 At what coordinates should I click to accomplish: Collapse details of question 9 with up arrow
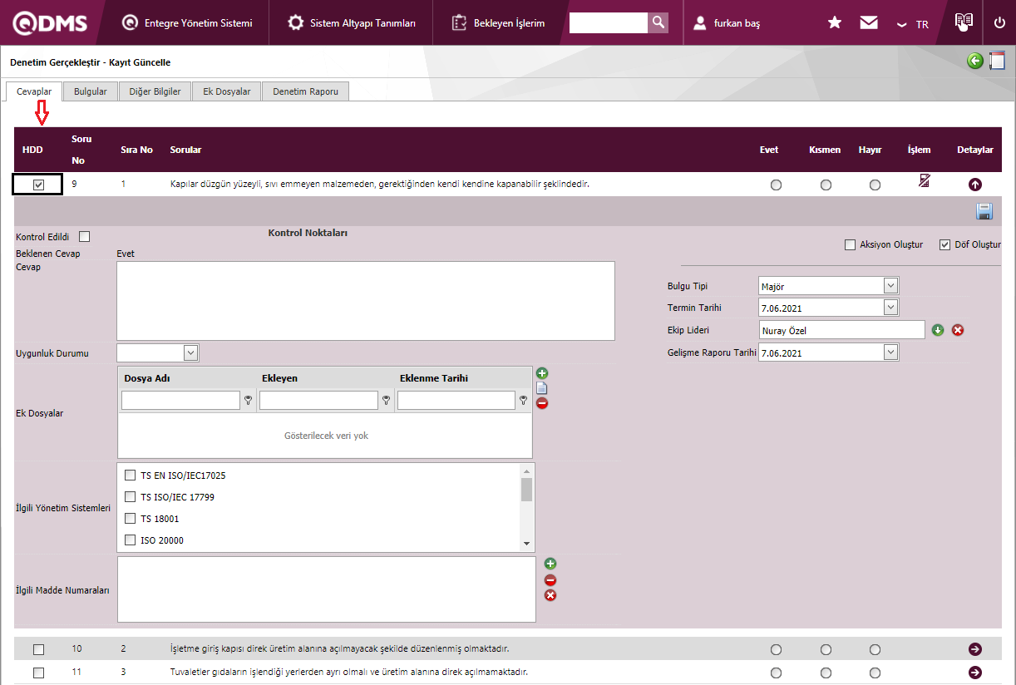tap(975, 185)
